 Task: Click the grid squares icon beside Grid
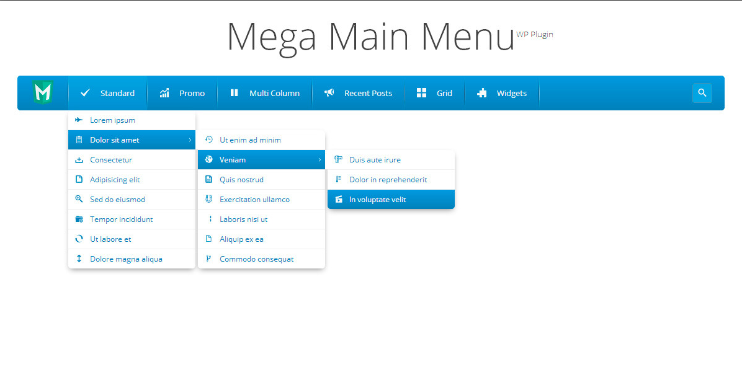tap(421, 93)
